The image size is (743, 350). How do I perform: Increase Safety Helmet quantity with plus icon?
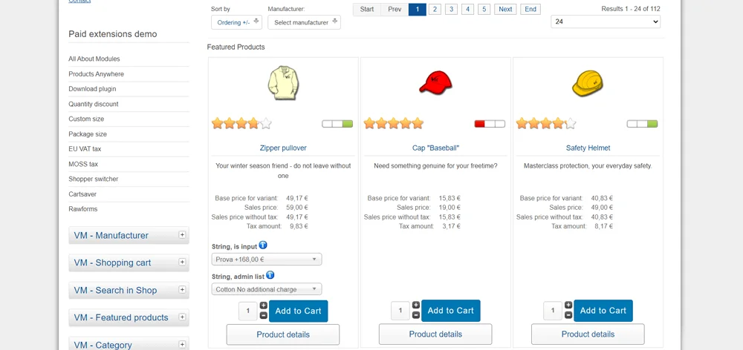pos(568,305)
